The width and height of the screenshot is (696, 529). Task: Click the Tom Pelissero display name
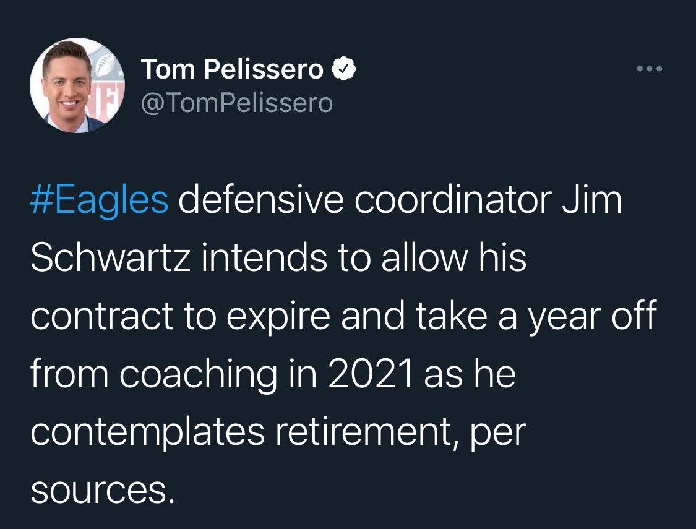[232, 70]
